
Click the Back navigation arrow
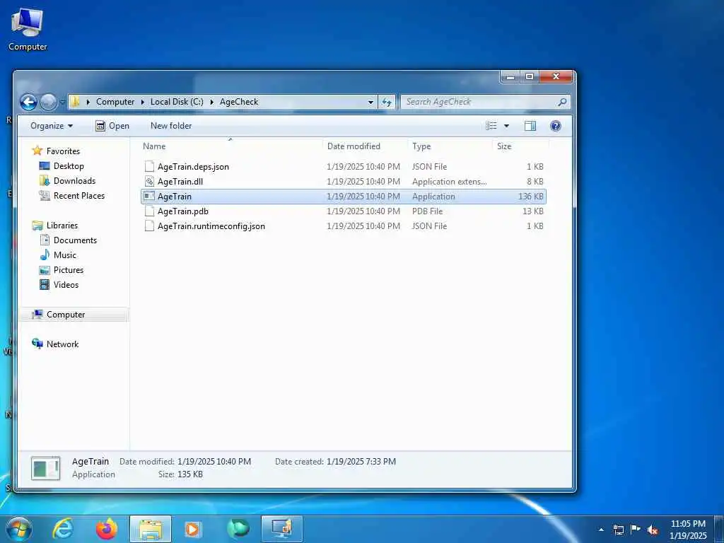point(28,102)
